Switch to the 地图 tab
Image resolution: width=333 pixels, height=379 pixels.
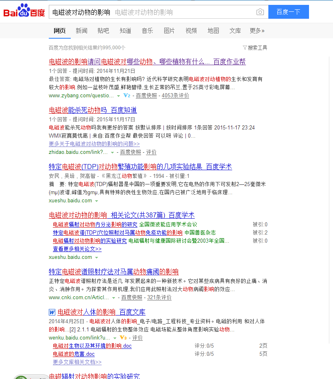tap(213, 31)
